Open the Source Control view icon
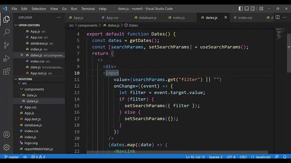The height and width of the screenshot is (163, 291). (x=6, y=45)
